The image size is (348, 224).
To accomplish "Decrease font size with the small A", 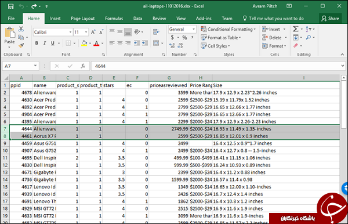I will coord(101,32).
